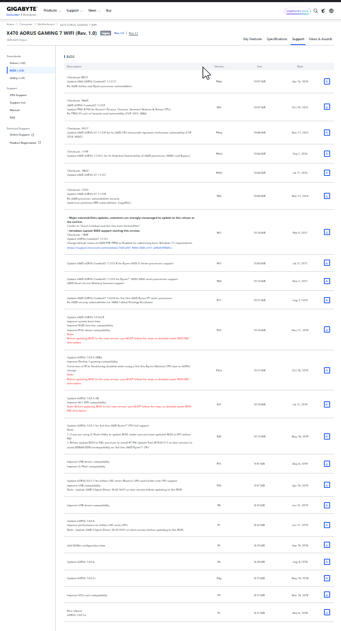This screenshot has width=341, height=631.
Task: Click the COMPUTEX banner button
Action: (x=297, y=12)
